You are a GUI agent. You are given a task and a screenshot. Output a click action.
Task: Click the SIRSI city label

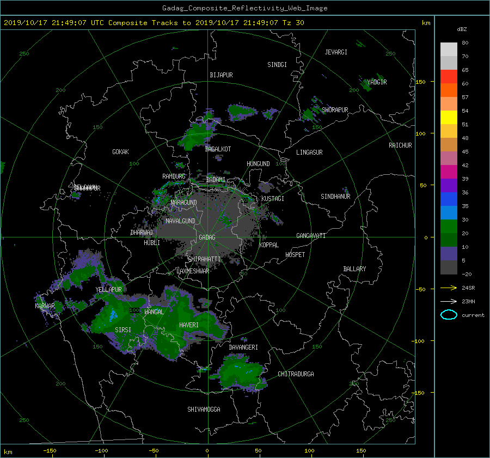[123, 330]
